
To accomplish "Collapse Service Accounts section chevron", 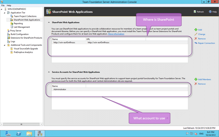I will pyautogui.click(x=49, y=72).
